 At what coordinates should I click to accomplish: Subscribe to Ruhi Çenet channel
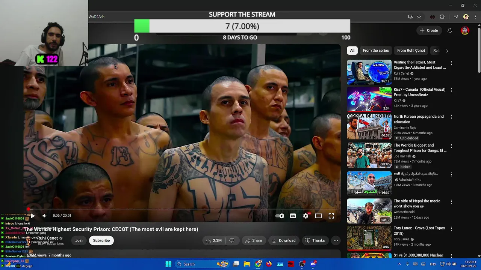(101, 240)
